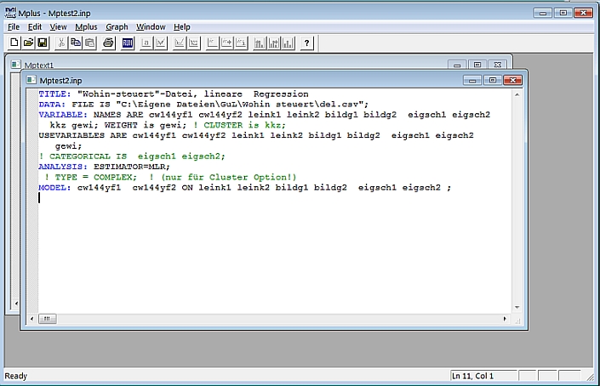Close the Mptext1 background window
The width and height of the screenshot is (600, 386).
click(498, 65)
